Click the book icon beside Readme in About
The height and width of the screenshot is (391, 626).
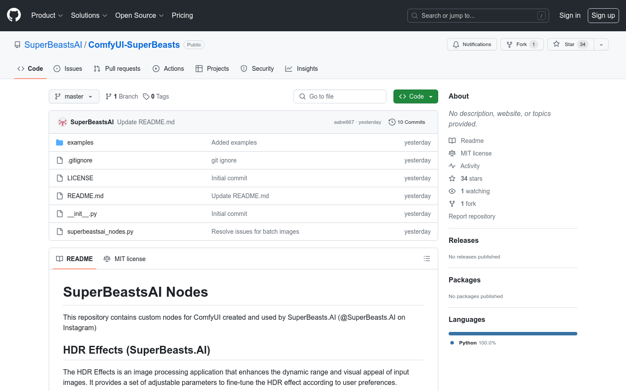(x=452, y=141)
